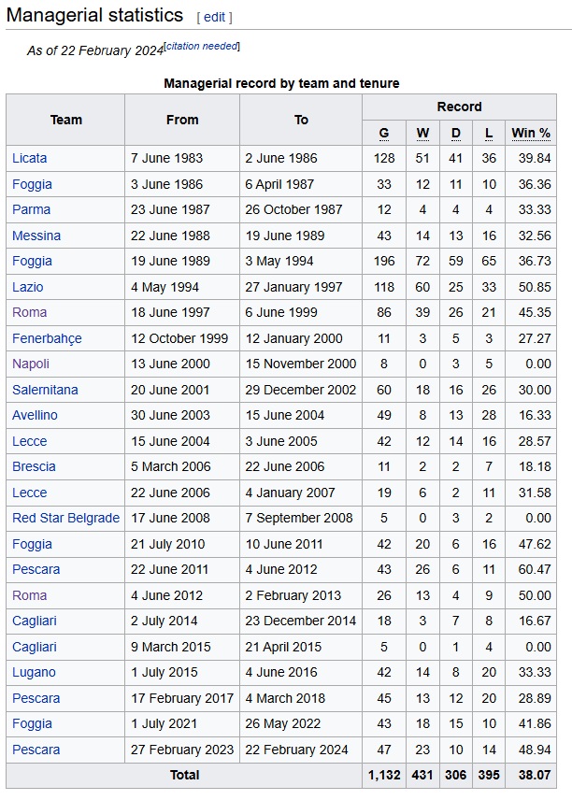Image resolution: width=572 pixels, height=800 pixels.
Task: Click Foggia link in 1 July 2021 row
Action: [x=32, y=724]
